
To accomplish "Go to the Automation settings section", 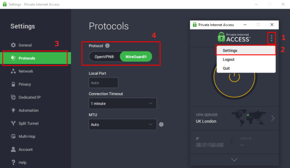I will pos(35,110).
